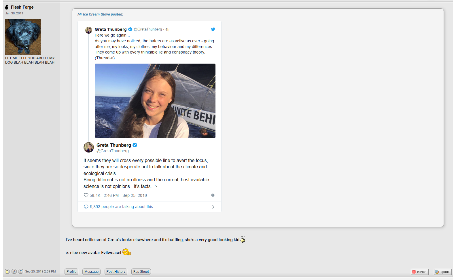Open Flesh Forge's Profile
Viewport: 456px width, 280px height.
[x=71, y=272]
